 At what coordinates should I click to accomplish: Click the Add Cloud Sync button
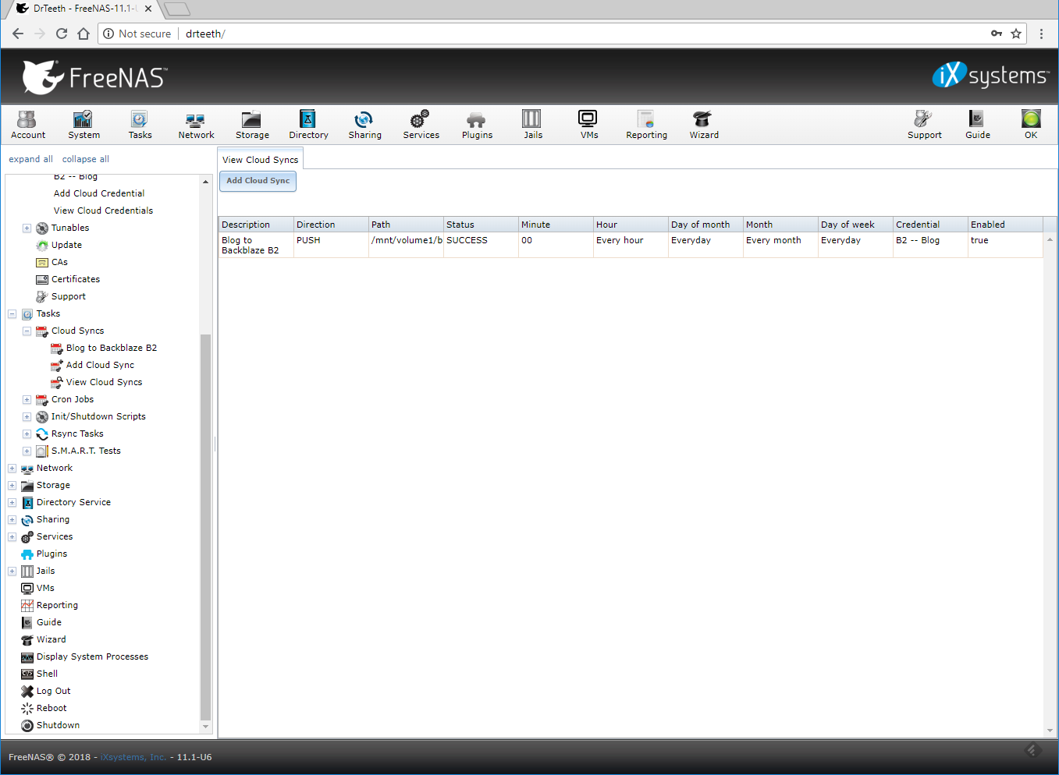coord(258,181)
